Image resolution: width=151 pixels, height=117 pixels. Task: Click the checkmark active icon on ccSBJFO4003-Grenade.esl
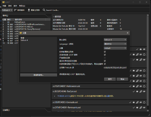pyautogui.click(x=130, y=102)
